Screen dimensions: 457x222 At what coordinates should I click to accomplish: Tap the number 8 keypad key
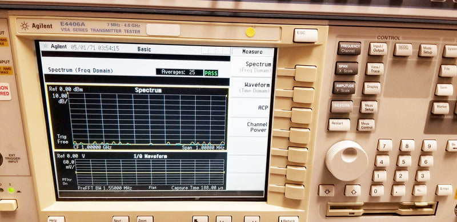point(407,146)
